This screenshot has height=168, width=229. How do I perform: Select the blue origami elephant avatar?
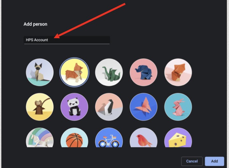pyautogui.click(x=143, y=72)
